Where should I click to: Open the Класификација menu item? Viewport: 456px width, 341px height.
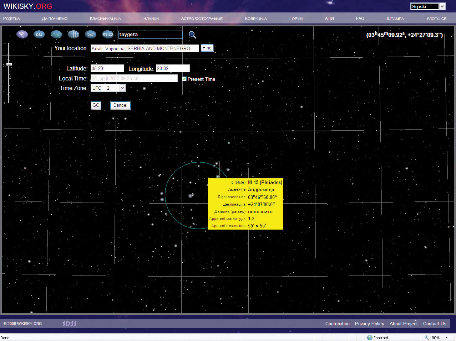(105, 19)
